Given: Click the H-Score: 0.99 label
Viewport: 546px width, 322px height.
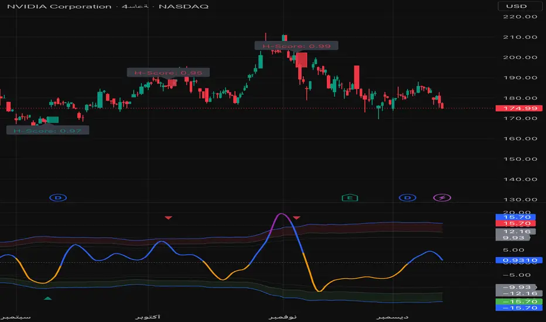Looking at the screenshot, I should pos(296,46).
